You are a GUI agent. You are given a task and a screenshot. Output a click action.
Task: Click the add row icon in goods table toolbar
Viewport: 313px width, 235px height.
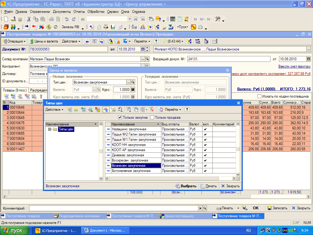[x=6, y=96]
